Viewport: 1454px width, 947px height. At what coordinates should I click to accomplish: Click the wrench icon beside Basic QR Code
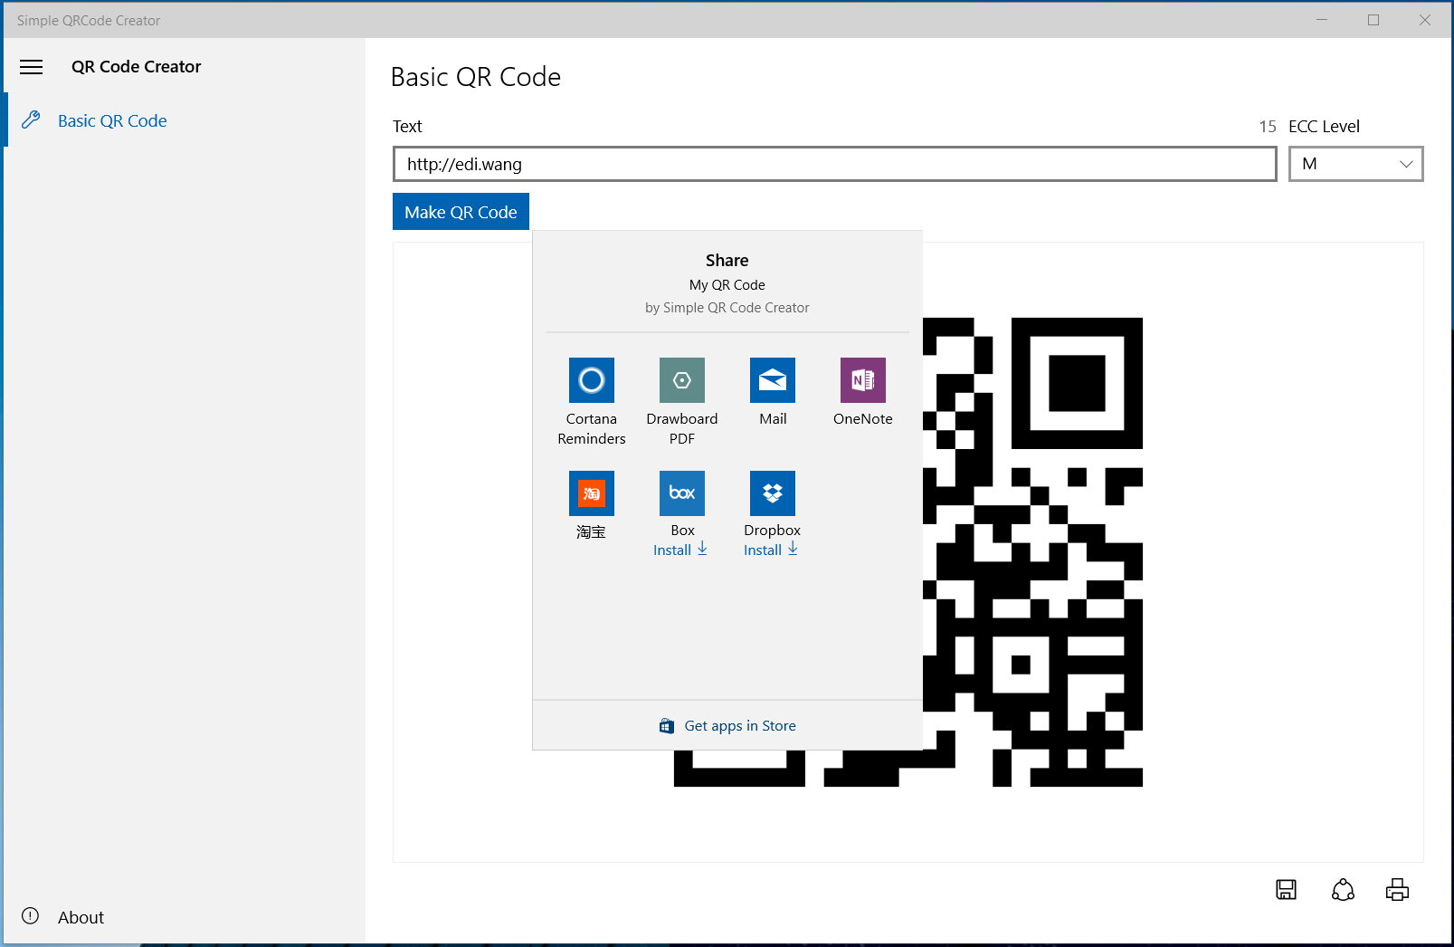[31, 120]
